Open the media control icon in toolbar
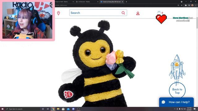This screenshot has width=198, height=111. (189, 6)
